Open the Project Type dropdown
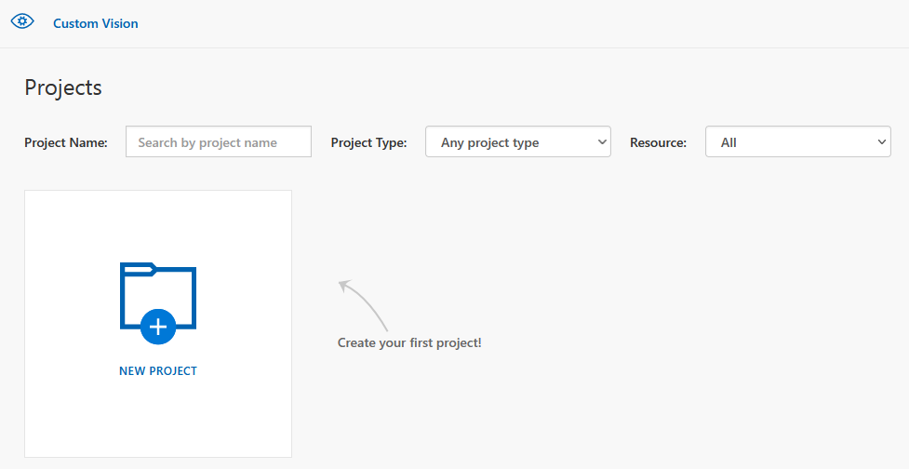This screenshot has height=469, width=909. click(x=517, y=142)
